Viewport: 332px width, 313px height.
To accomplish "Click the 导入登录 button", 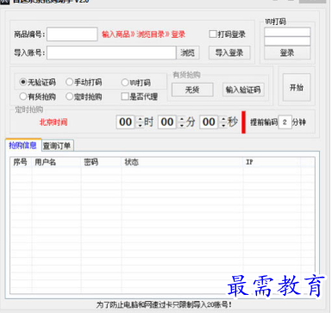I will tap(229, 53).
